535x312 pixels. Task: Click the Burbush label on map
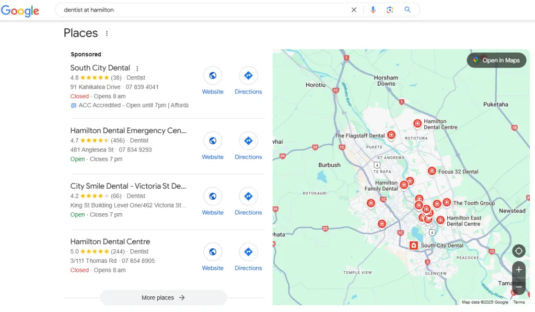(329, 165)
